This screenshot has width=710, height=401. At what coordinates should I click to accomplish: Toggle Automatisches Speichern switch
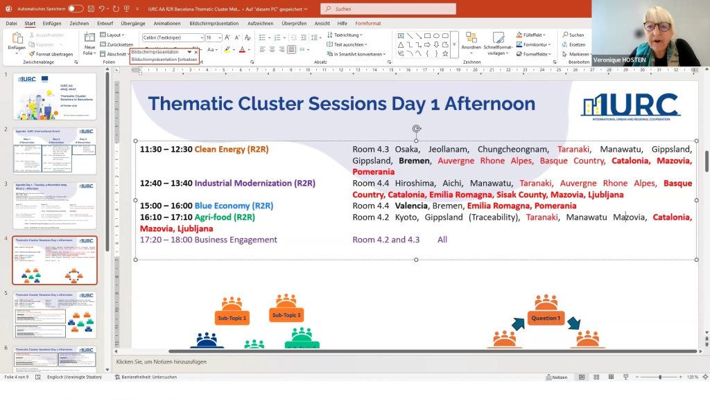pos(76,8)
